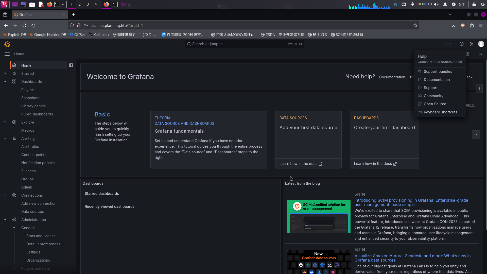Open the Welcome panel three-dot menu
The image size is (487, 274).
click(479, 89)
